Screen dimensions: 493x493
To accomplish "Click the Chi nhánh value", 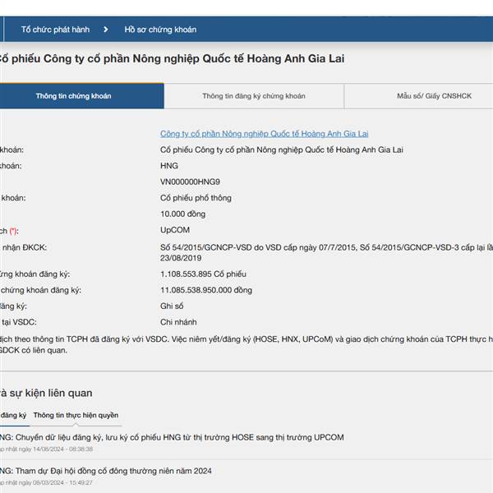I will click(178, 322).
